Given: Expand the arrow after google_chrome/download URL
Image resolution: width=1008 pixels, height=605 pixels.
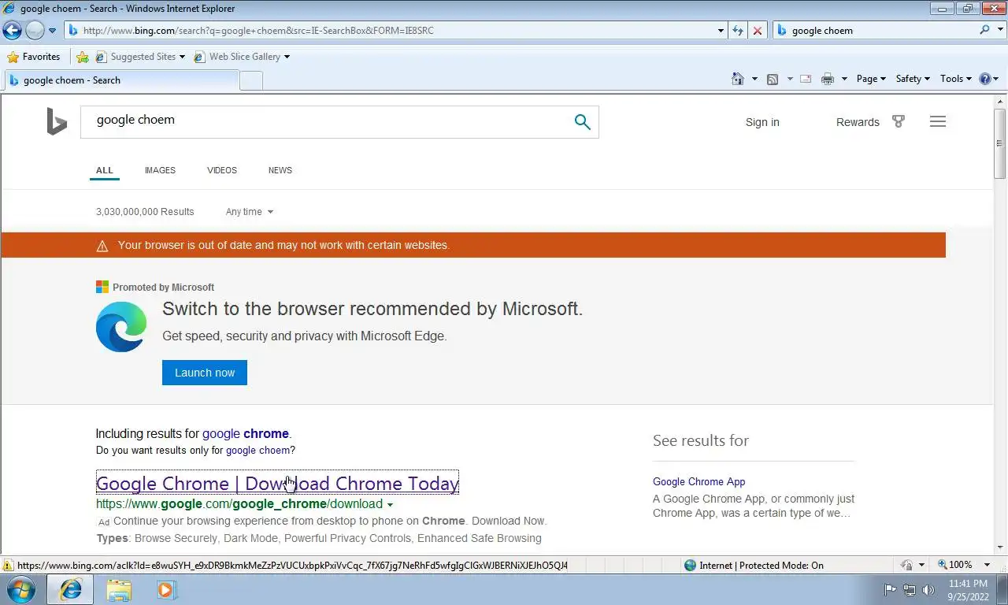Looking at the screenshot, I should [x=390, y=505].
